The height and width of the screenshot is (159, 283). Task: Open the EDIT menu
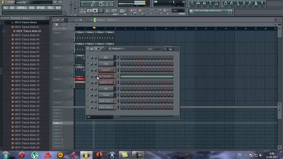(x=12, y=8)
